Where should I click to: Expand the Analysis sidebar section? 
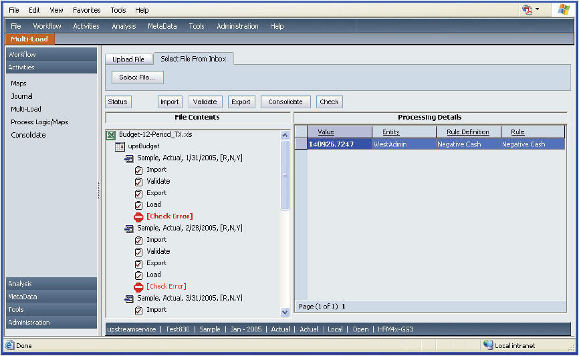(51, 283)
